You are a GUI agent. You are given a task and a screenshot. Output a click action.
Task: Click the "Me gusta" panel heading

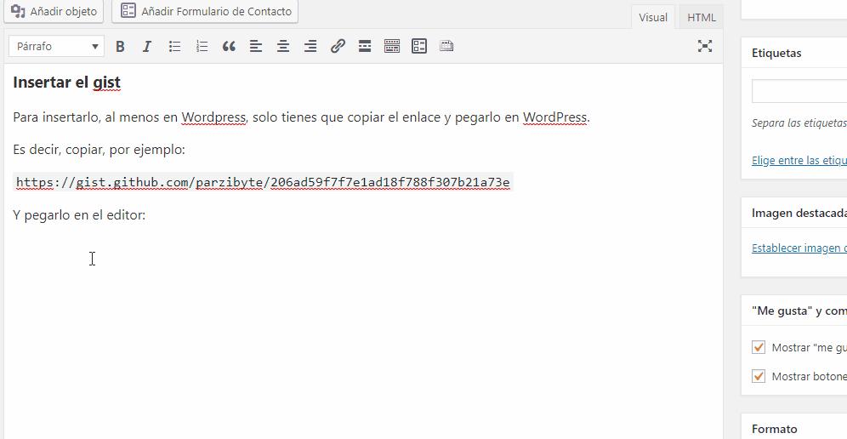(x=799, y=311)
